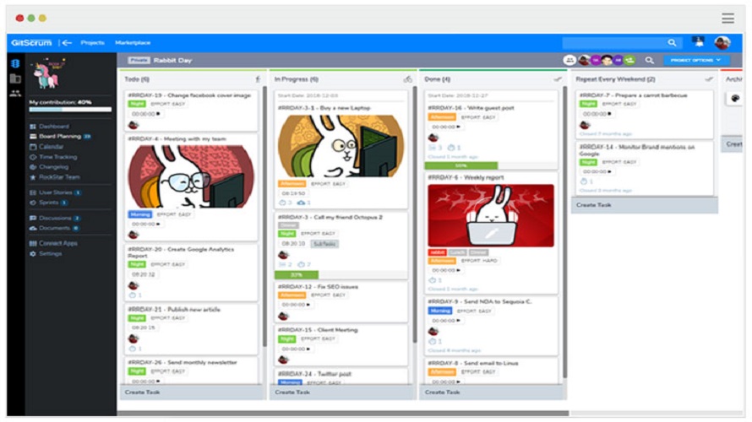Open User Stories in the sidebar
The width and height of the screenshot is (752, 422).
pos(55,192)
